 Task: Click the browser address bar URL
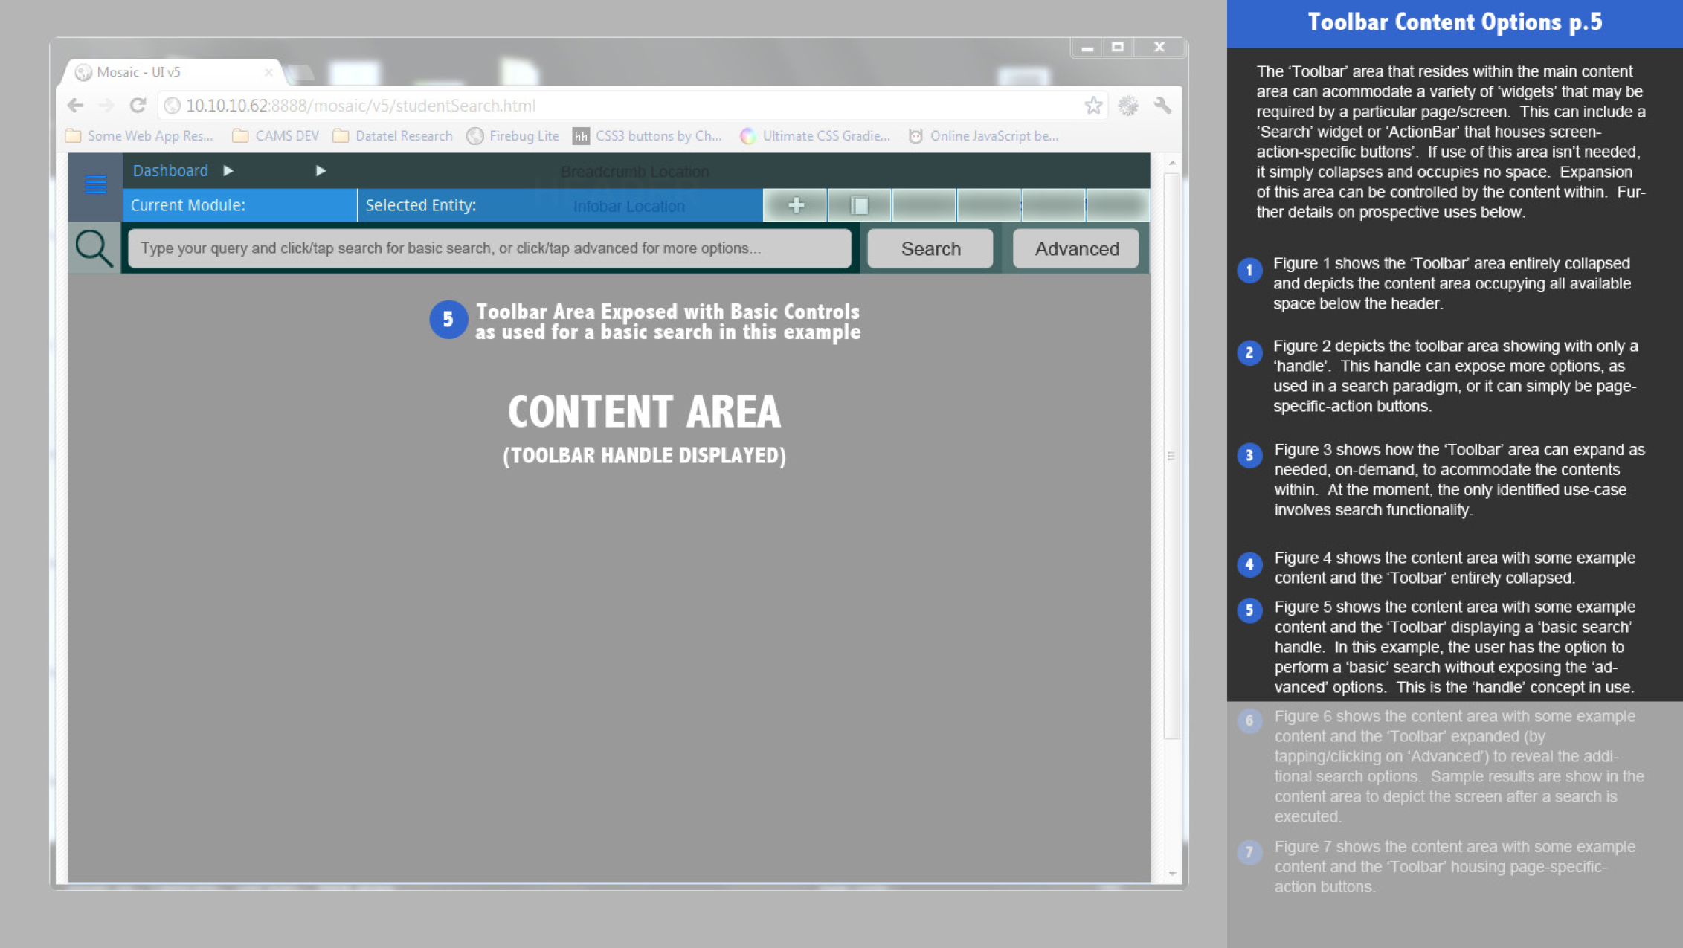pos(360,106)
